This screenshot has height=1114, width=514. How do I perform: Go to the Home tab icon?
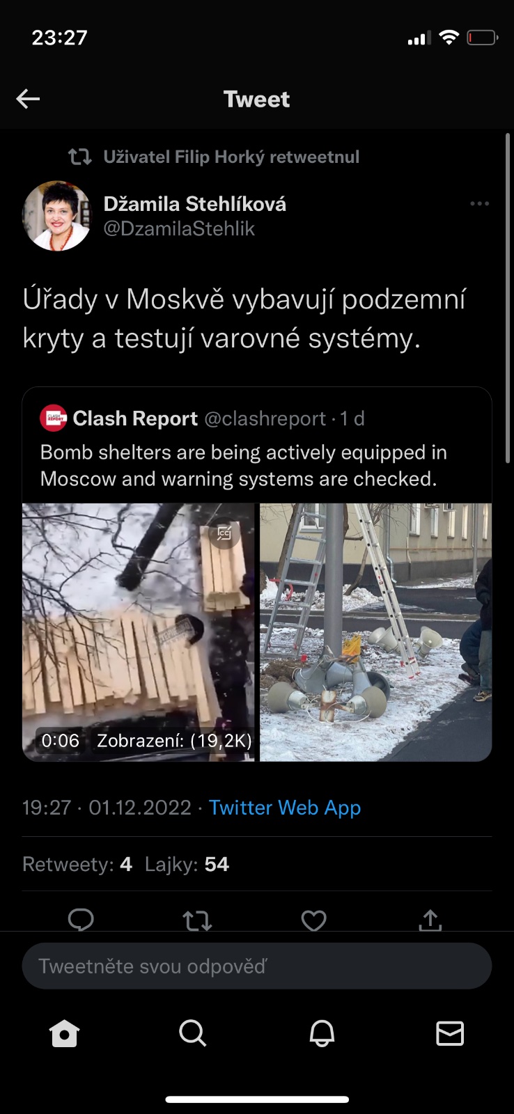[64, 1033]
